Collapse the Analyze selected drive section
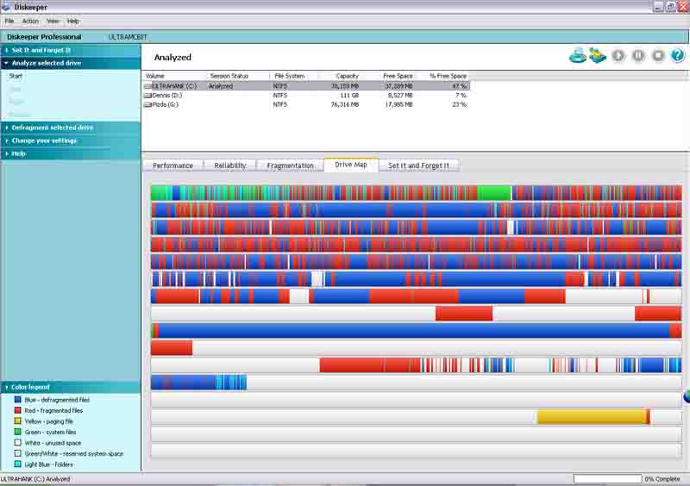The height and width of the screenshot is (486, 690). pyautogui.click(x=71, y=63)
